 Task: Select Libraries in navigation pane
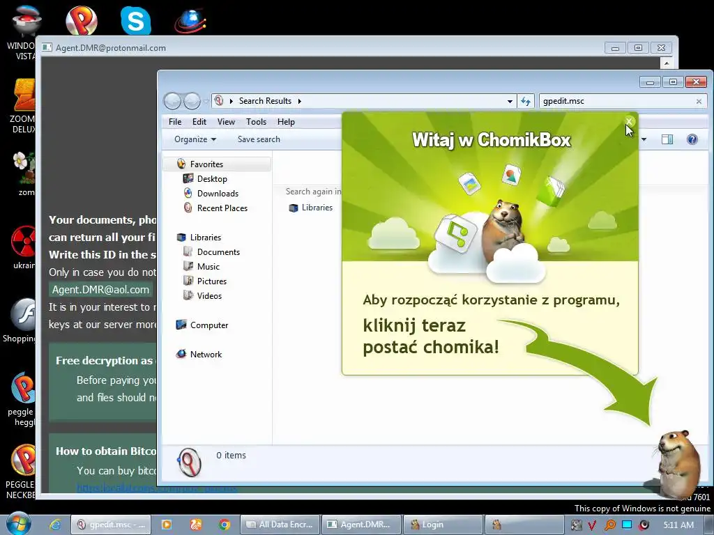click(206, 237)
